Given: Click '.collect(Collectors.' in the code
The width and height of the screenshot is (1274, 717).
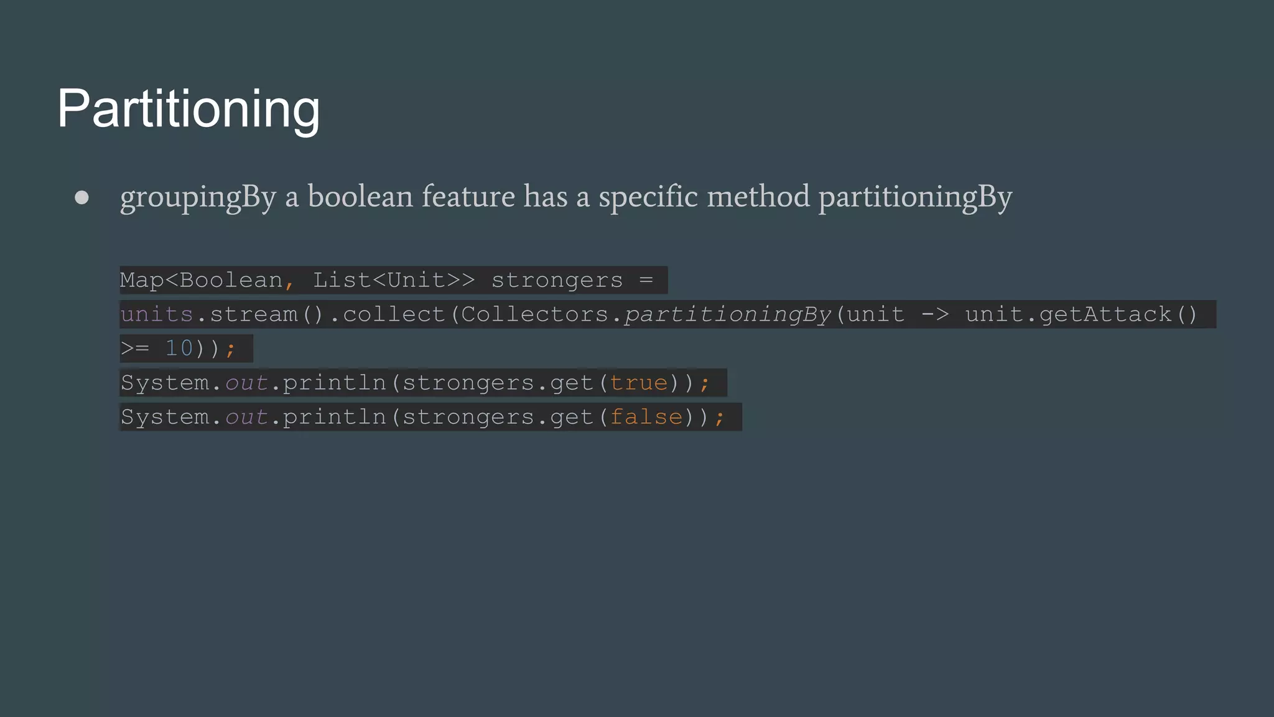Looking at the screenshot, I should point(476,315).
